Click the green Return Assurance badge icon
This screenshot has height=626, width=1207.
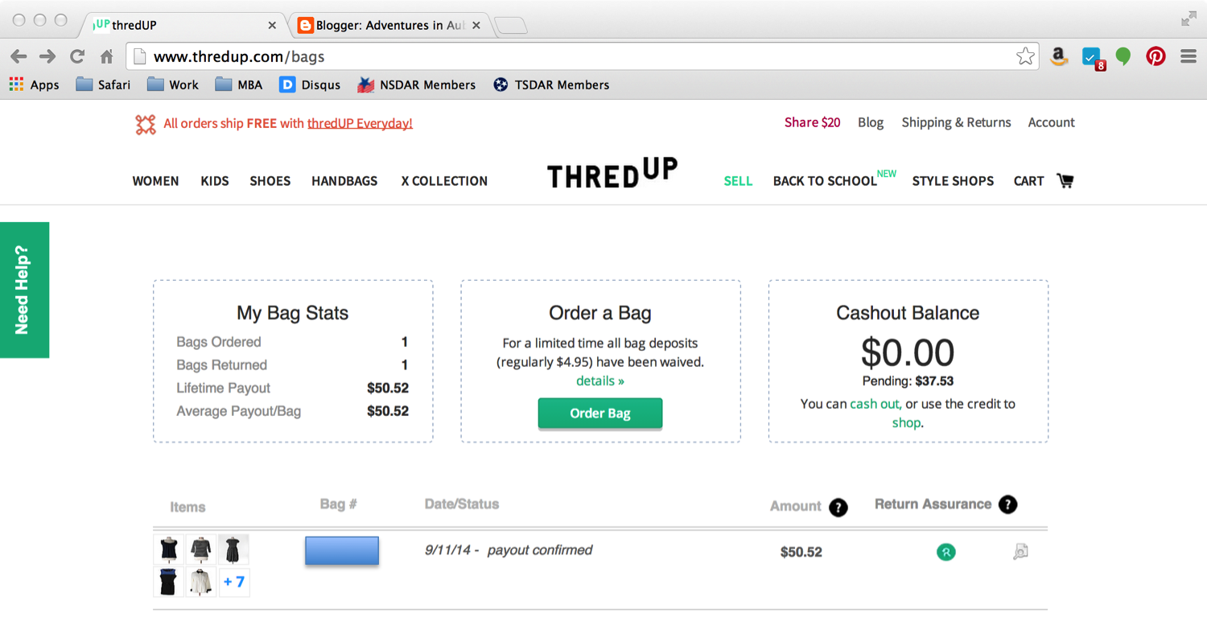(946, 552)
